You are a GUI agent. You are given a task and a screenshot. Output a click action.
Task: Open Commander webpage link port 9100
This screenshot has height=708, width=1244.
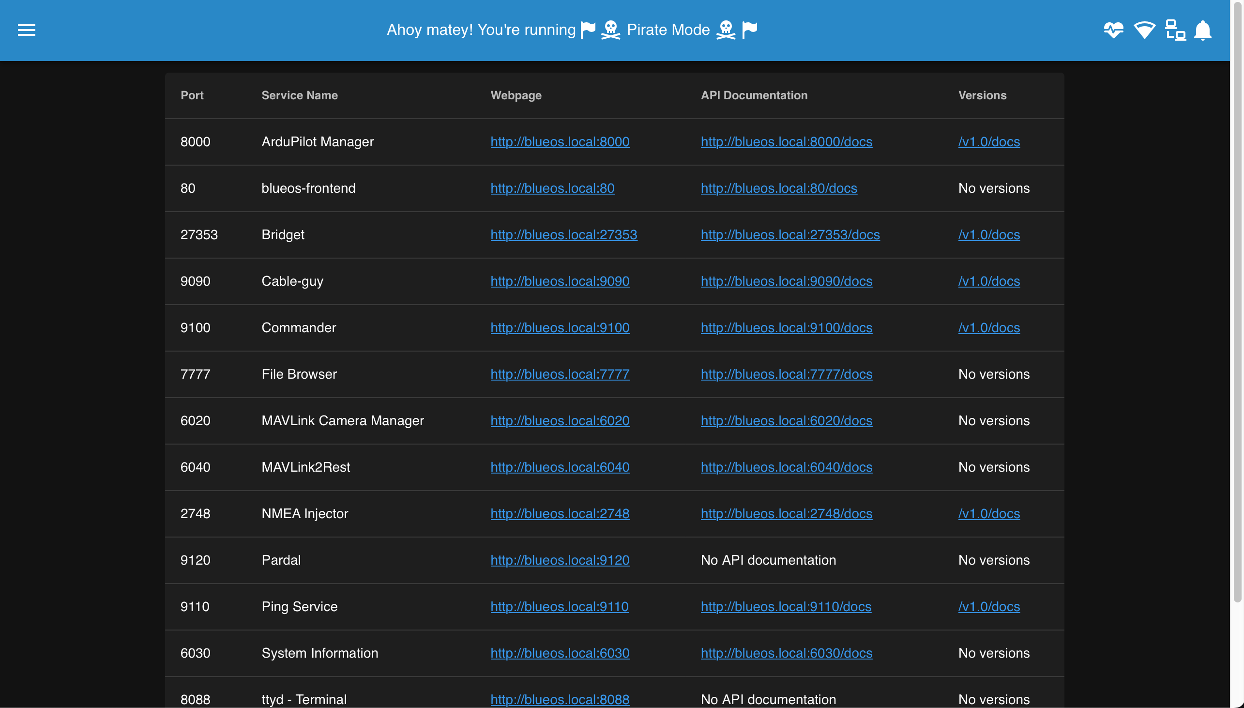[560, 328]
